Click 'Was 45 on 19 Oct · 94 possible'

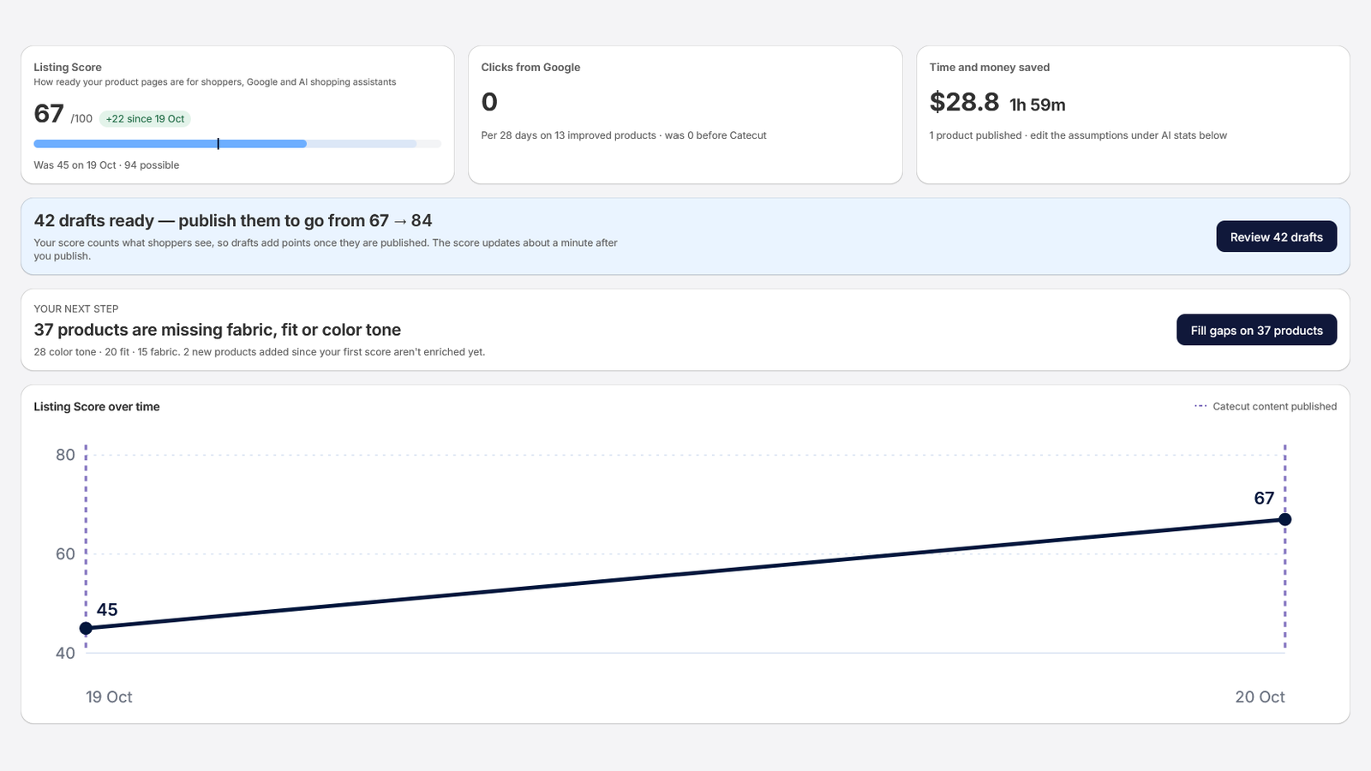106,164
